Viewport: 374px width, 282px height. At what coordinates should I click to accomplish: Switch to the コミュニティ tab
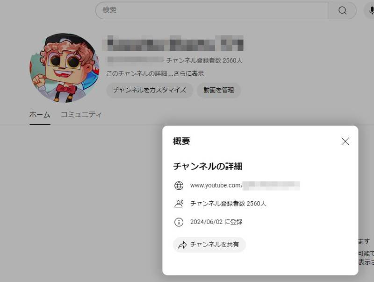coord(81,114)
